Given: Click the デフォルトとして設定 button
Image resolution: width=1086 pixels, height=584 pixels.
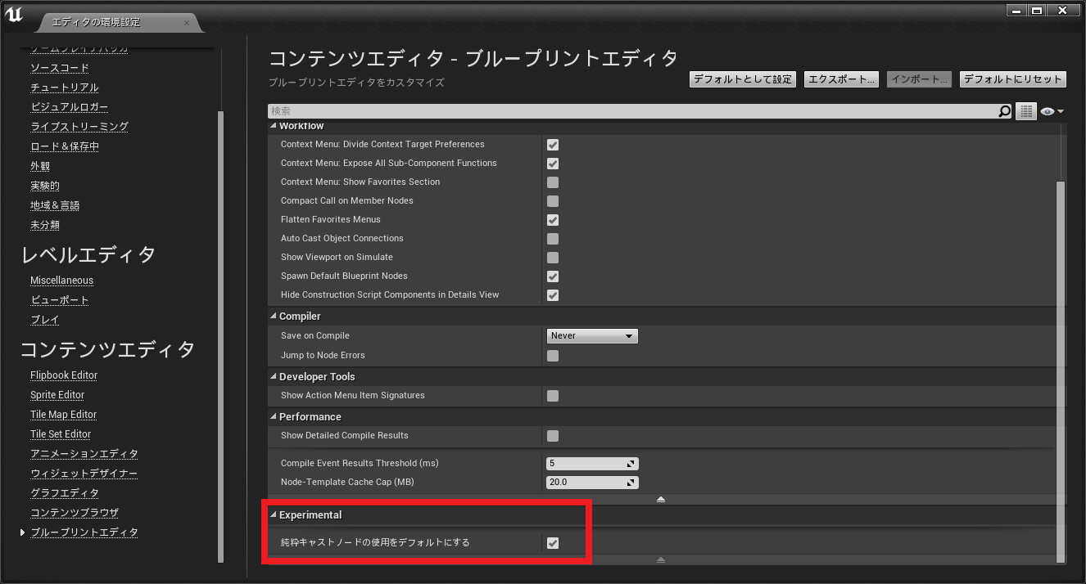Looking at the screenshot, I should pyautogui.click(x=743, y=79).
